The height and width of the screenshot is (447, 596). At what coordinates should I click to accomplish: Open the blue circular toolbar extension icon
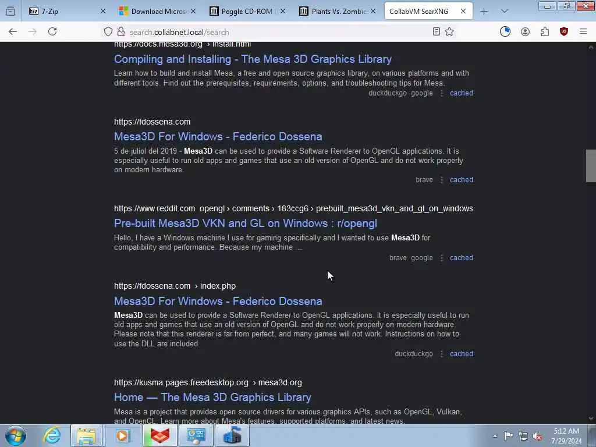point(505,31)
